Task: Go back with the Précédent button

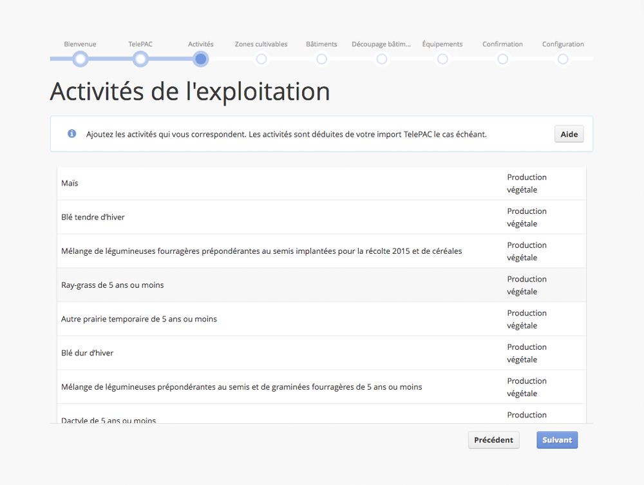Action: [x=494, y=440]
